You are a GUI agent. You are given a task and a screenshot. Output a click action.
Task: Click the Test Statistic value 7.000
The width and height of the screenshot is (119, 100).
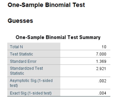pos(101,54)
